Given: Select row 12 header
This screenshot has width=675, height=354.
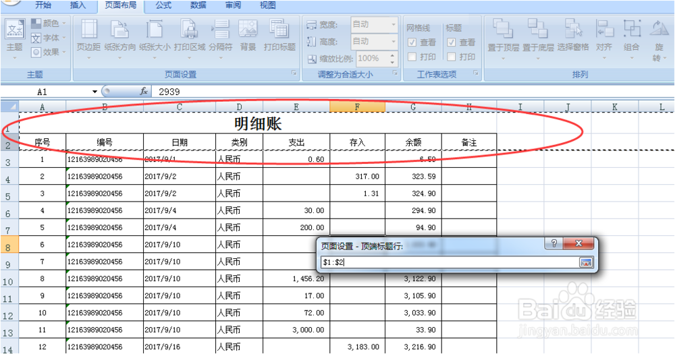Looking at the screenshot, I should point(9,312).
